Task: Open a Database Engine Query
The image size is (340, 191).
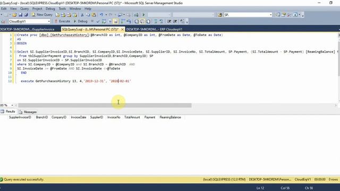Action: tap(57, 15)
